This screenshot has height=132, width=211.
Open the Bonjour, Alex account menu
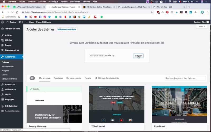pos(201,22)
